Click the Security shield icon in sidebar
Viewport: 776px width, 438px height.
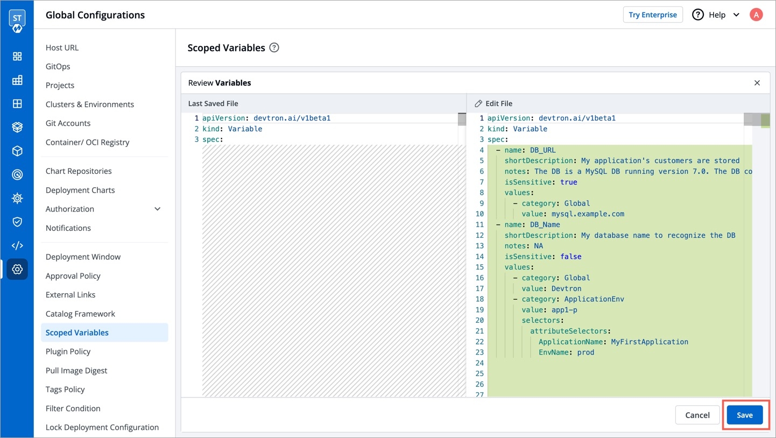pos(17,222)
